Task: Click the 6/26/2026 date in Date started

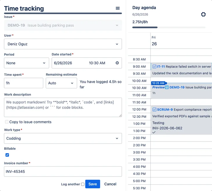Action: pos(63,63)
